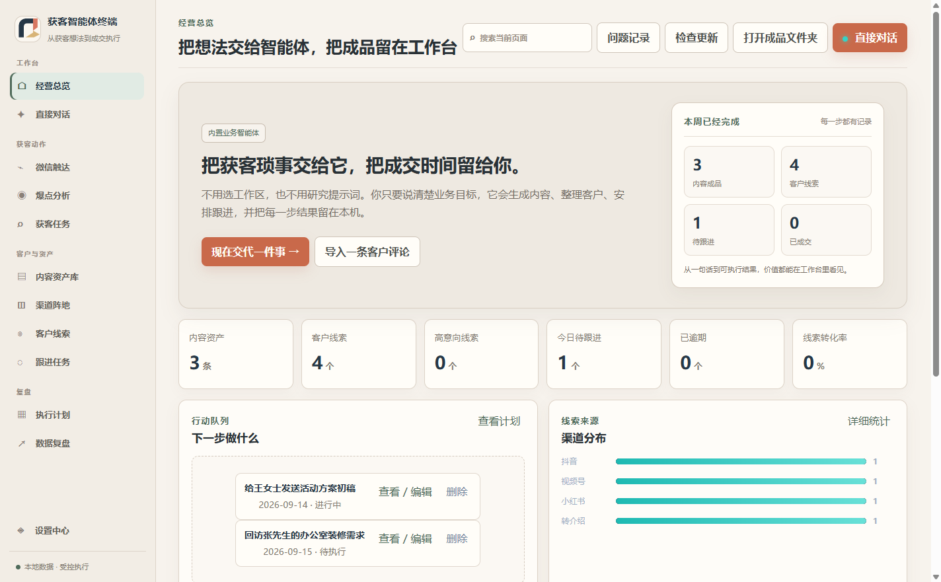This screenshot has height=582, width=941.
Task: Click the 详细统计 link
Action: (x=869, y=421)
